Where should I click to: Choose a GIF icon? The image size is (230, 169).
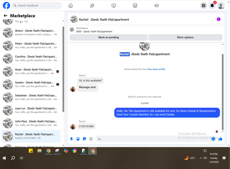[x=91, y=139]
